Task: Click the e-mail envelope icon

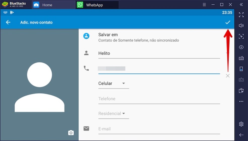Action: (x=86, y=128)
